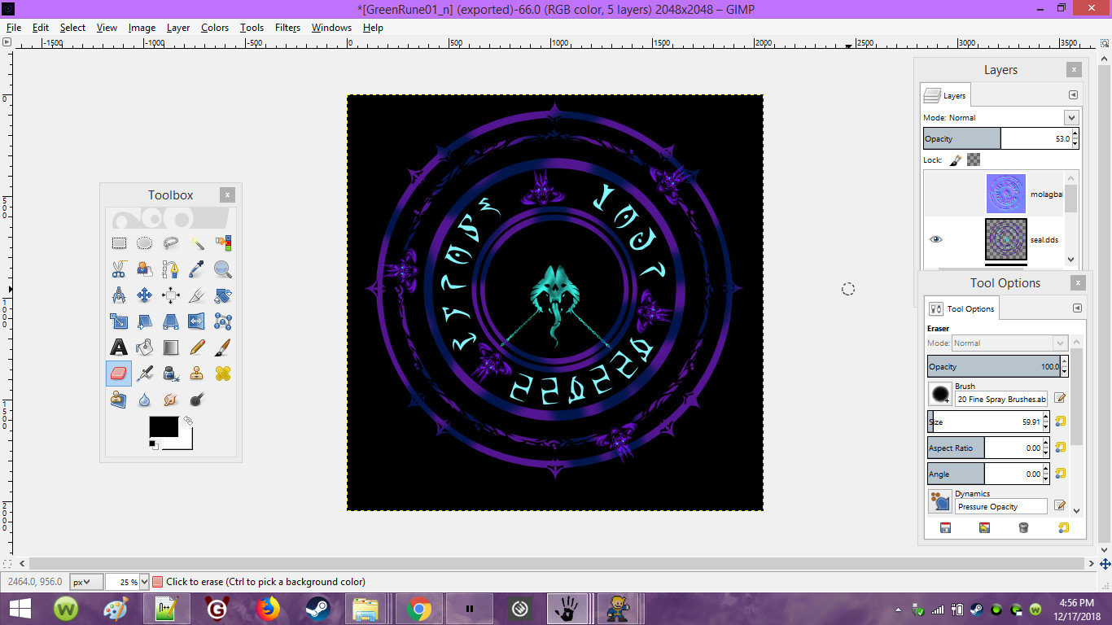Image resolution: width=1112 pixels, height=625 pixels.
Task: Choose the Scissors Select tool
Action: [x=119, y=269]
